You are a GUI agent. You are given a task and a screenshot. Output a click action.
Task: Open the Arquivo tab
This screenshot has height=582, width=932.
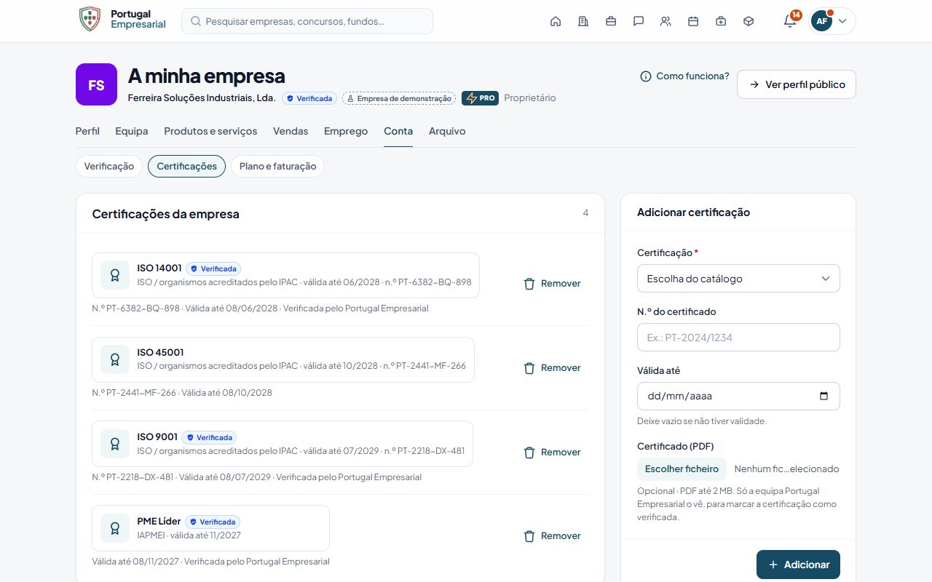tap(447, 131)
